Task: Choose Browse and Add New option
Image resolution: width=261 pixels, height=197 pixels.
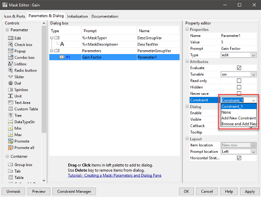Action: point(239,124)
